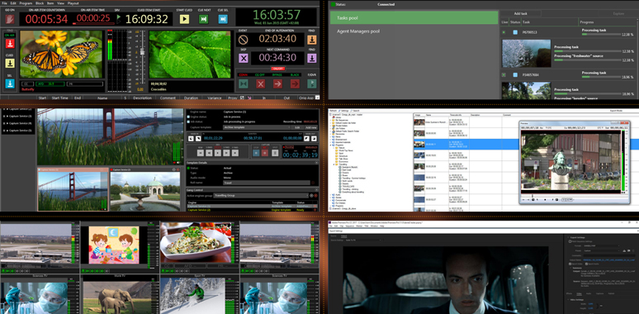Screen dimensions: 639x314
Task: Expand the Capture Service (5) tree node
Action: pyautogui.click(x=4, y=130)
